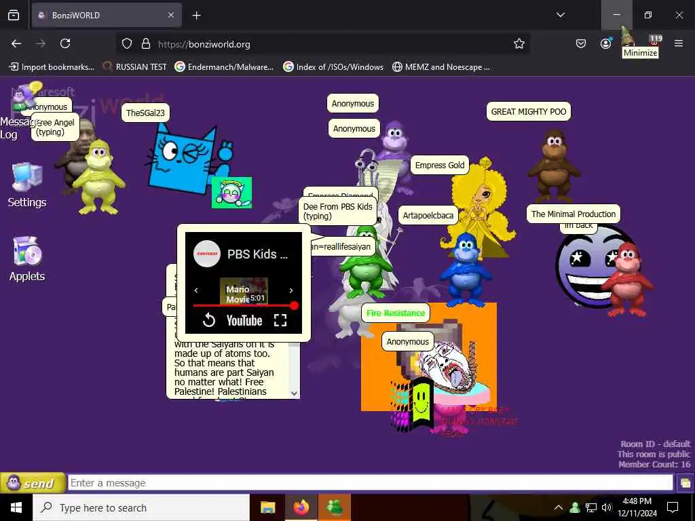Viewport: 695px width, 521px height.
Task: Click the 'Artapoelcbaca' name tag
Action: [x=428, y=215]
